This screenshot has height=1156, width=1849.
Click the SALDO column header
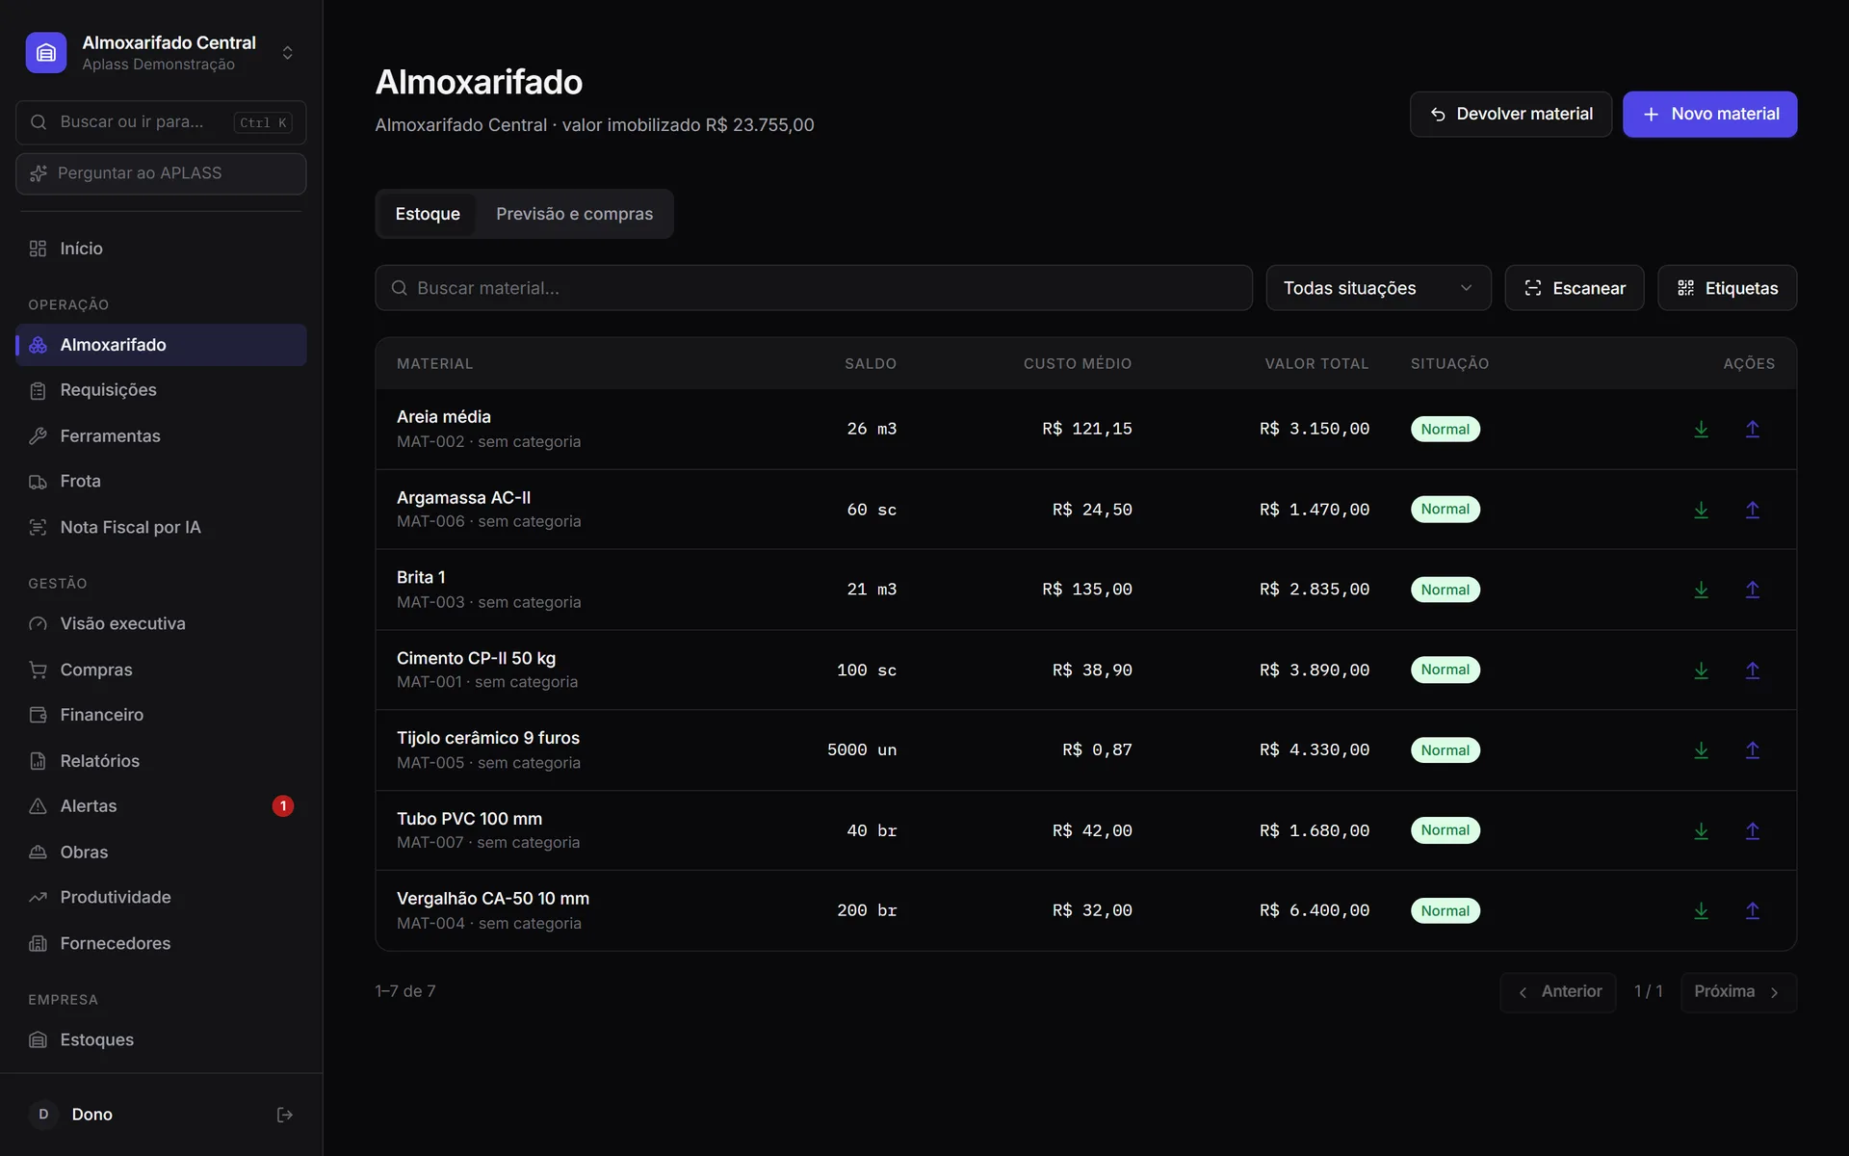click(x=871, y=364)
